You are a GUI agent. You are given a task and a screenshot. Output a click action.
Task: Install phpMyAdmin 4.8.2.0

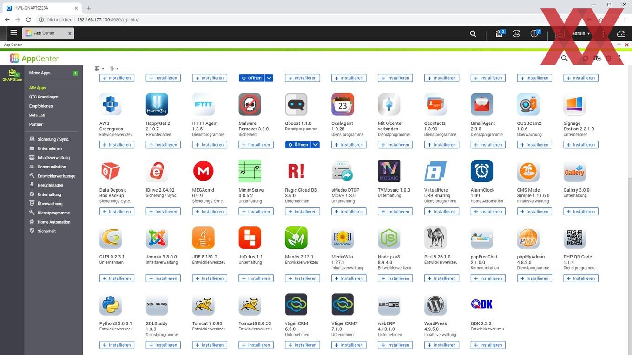click(534, 278)
